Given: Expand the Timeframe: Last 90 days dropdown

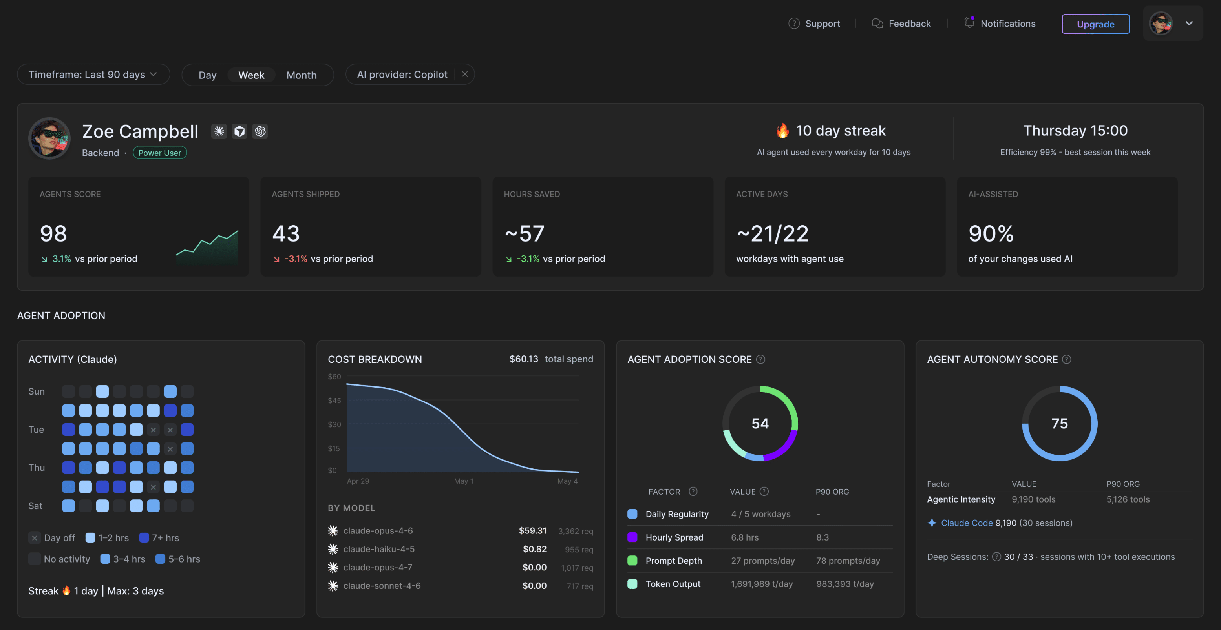Looking at the screenshot, I should point(93,75).
